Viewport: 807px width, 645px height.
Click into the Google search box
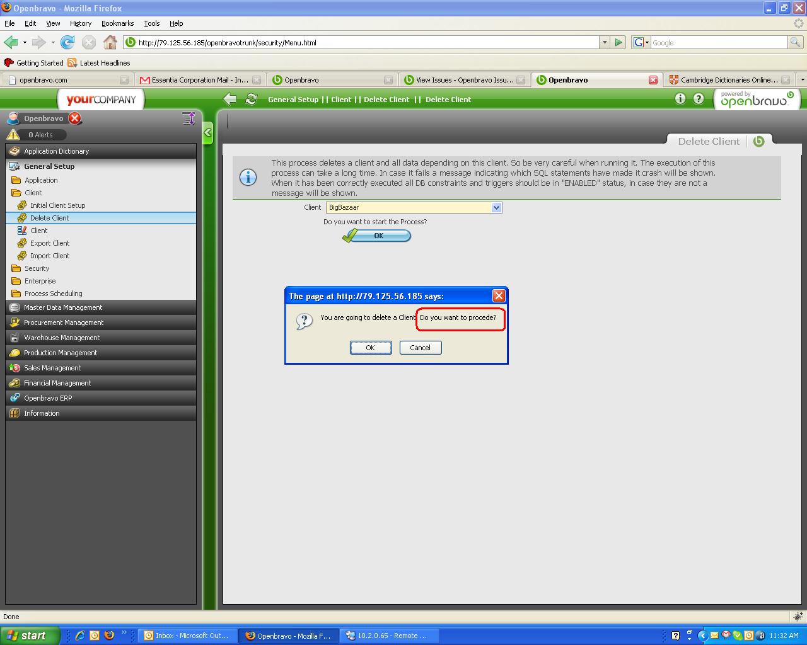pos(719,42)
